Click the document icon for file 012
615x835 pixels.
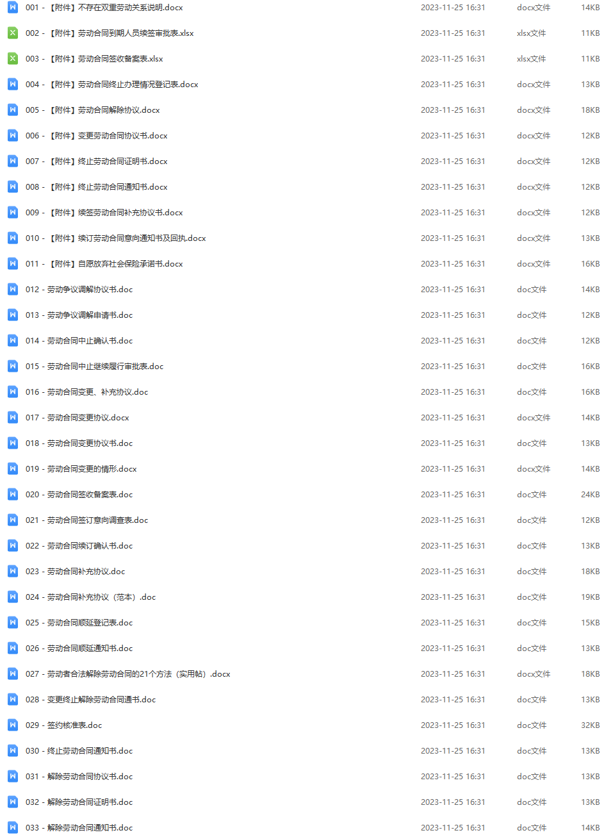tap(13, 289)
